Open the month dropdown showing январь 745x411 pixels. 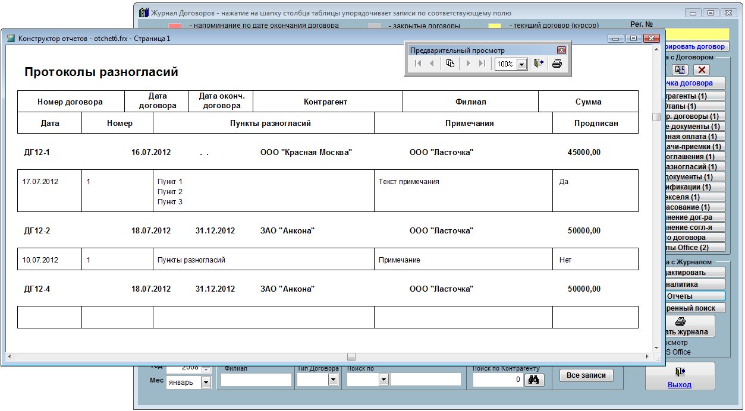206,382
